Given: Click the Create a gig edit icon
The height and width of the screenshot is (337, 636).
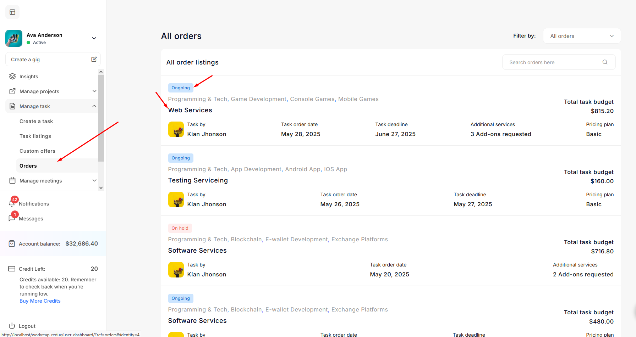Looking at the screenshot, I should (94, 60).
